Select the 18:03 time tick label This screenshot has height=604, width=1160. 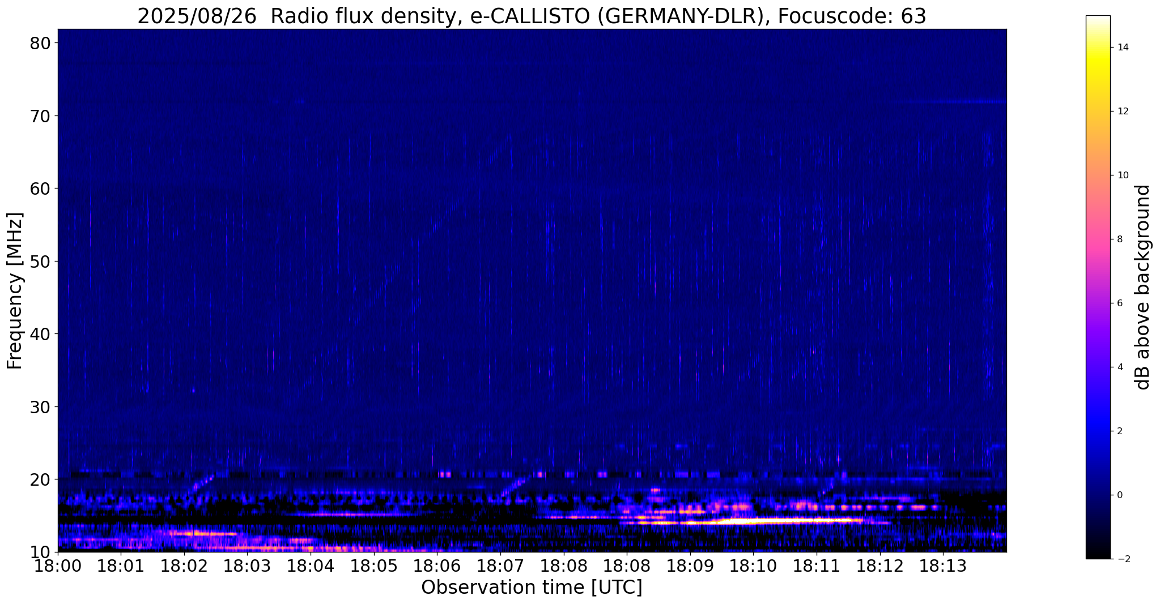click(248, 565)
